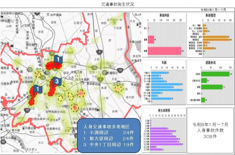Click the 新方袋周辺 24件 row

point(109,139)
